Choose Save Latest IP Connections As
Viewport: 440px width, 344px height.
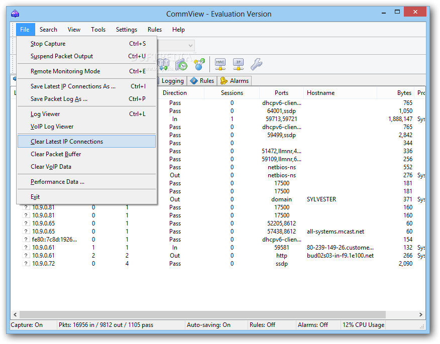[86, 86]
